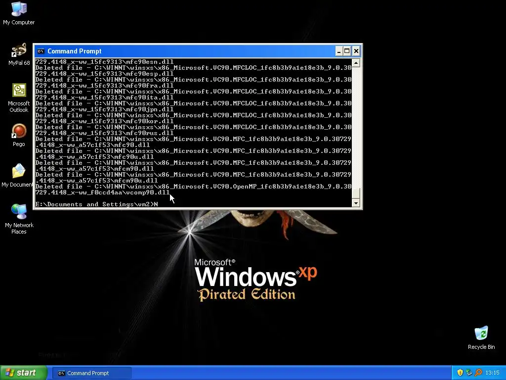Click the line ending in 'mfc90esp.dll'
Viewport: 506px width, 380px height.
click(104, 74)
